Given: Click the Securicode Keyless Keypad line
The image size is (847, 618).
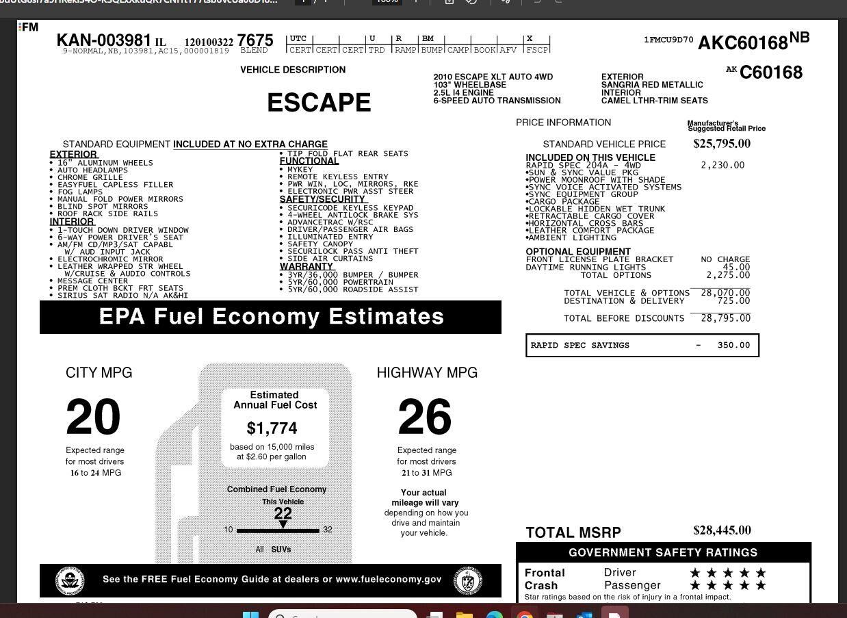Looking at the screenshot, I should pos(346,207).
